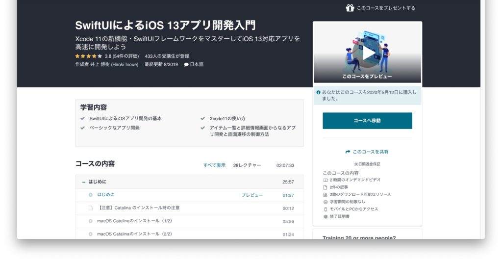The width and height of the screenshot is (502, 261).
Task: Click the 学習内容 heading
Action: [94, 107]
